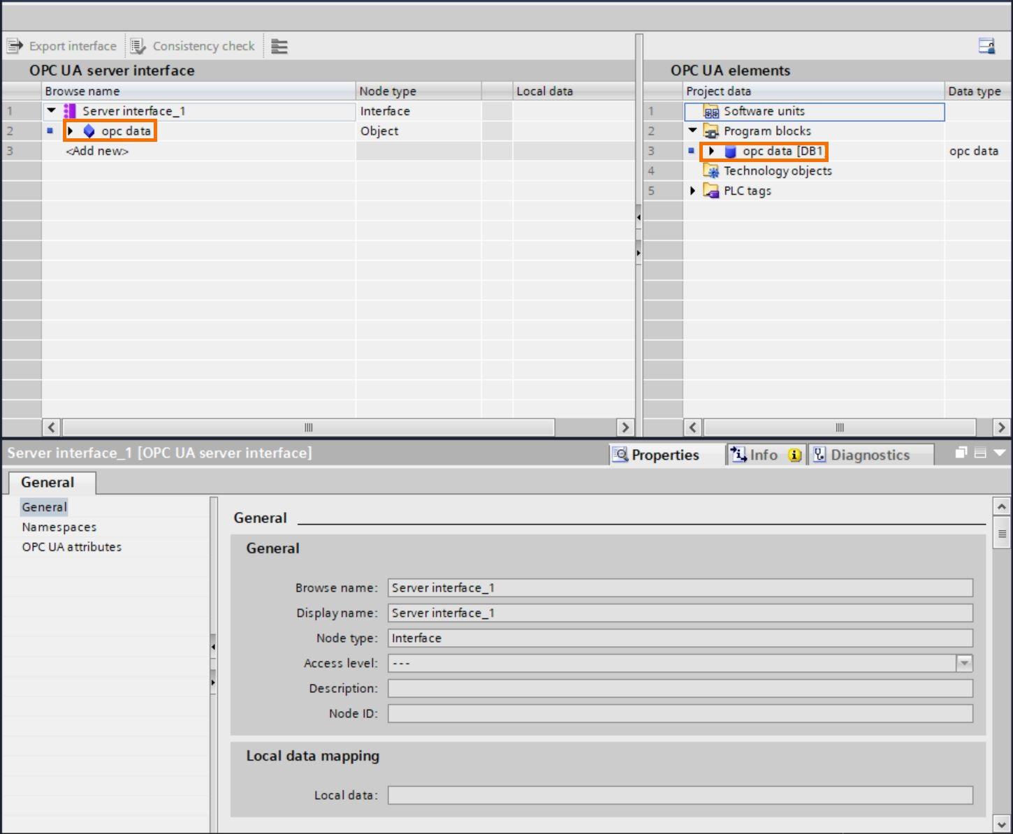Expand the opc data [DB1] node
Viewport: 1013px width, 834px height.
coord(711,151)
